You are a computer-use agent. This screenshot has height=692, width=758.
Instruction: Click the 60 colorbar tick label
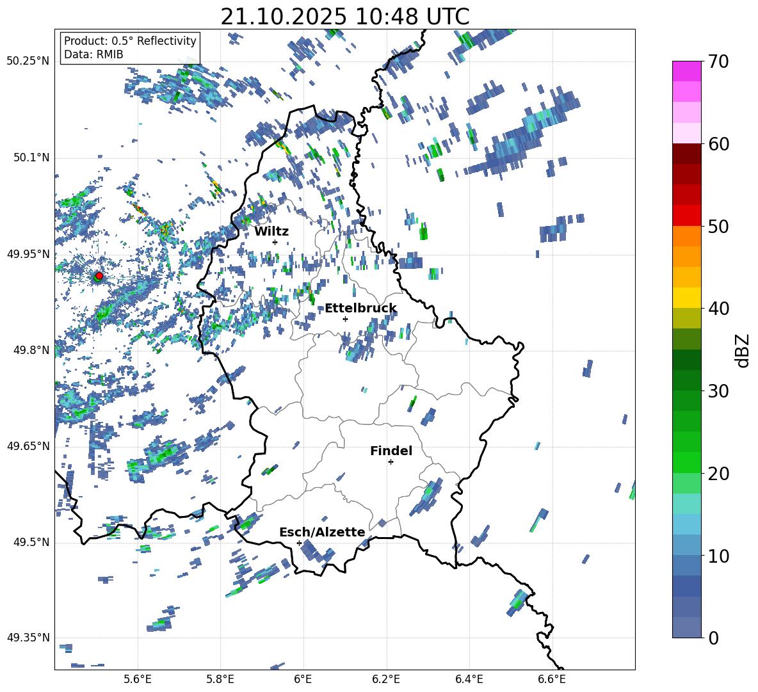coord(719,144)
